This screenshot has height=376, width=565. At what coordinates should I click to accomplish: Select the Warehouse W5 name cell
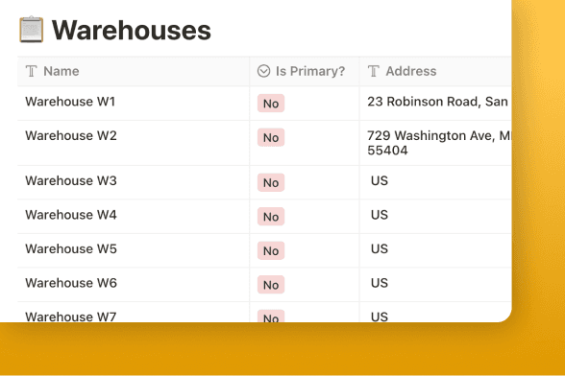coord(134,250)
